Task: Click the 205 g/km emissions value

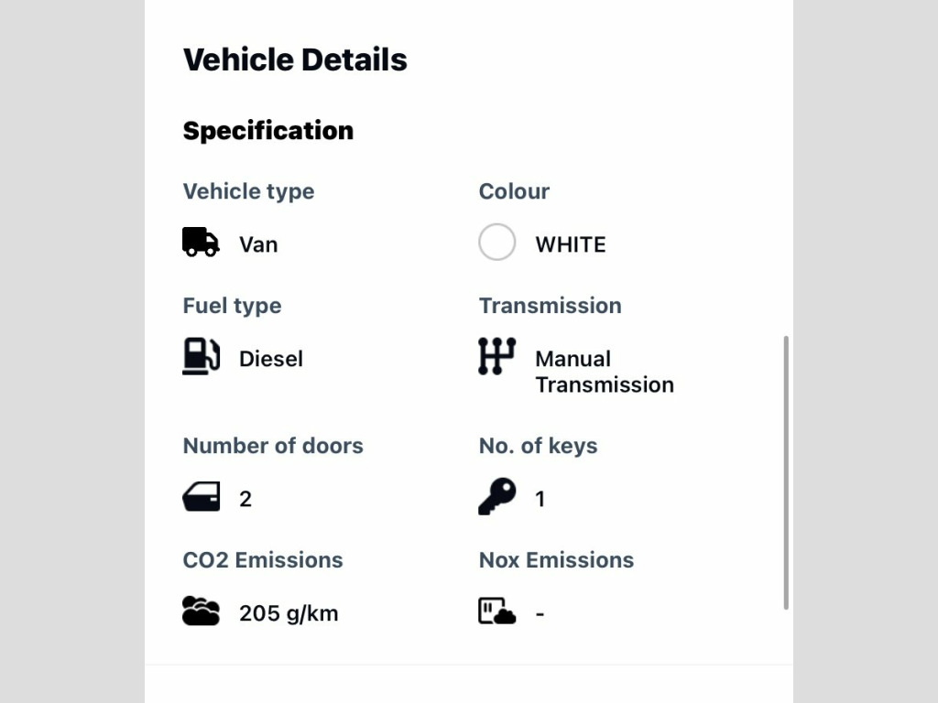Action: (289, 613)
